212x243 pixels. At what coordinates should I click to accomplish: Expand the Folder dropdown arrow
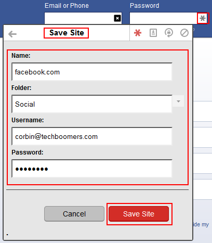click(x=178, y=101)
